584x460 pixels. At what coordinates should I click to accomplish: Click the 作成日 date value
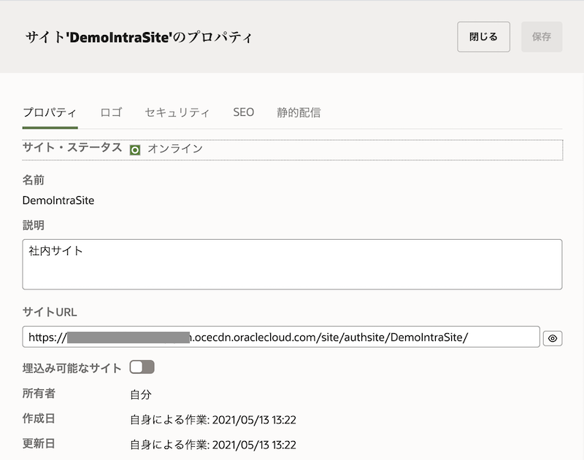(x=212, y=420)
